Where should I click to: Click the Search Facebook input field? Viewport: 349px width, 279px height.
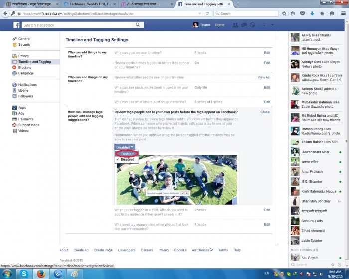click(77, 25)
